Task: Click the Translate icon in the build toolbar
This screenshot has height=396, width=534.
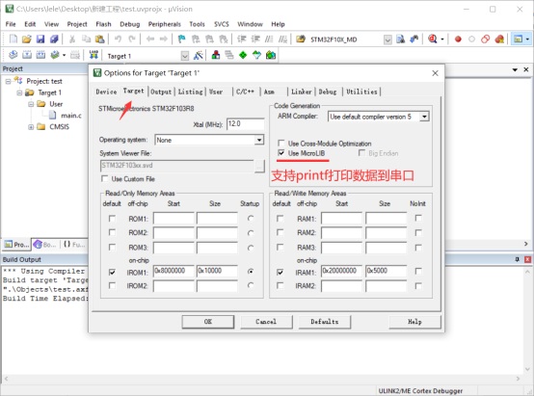Action: coord(13,55)
